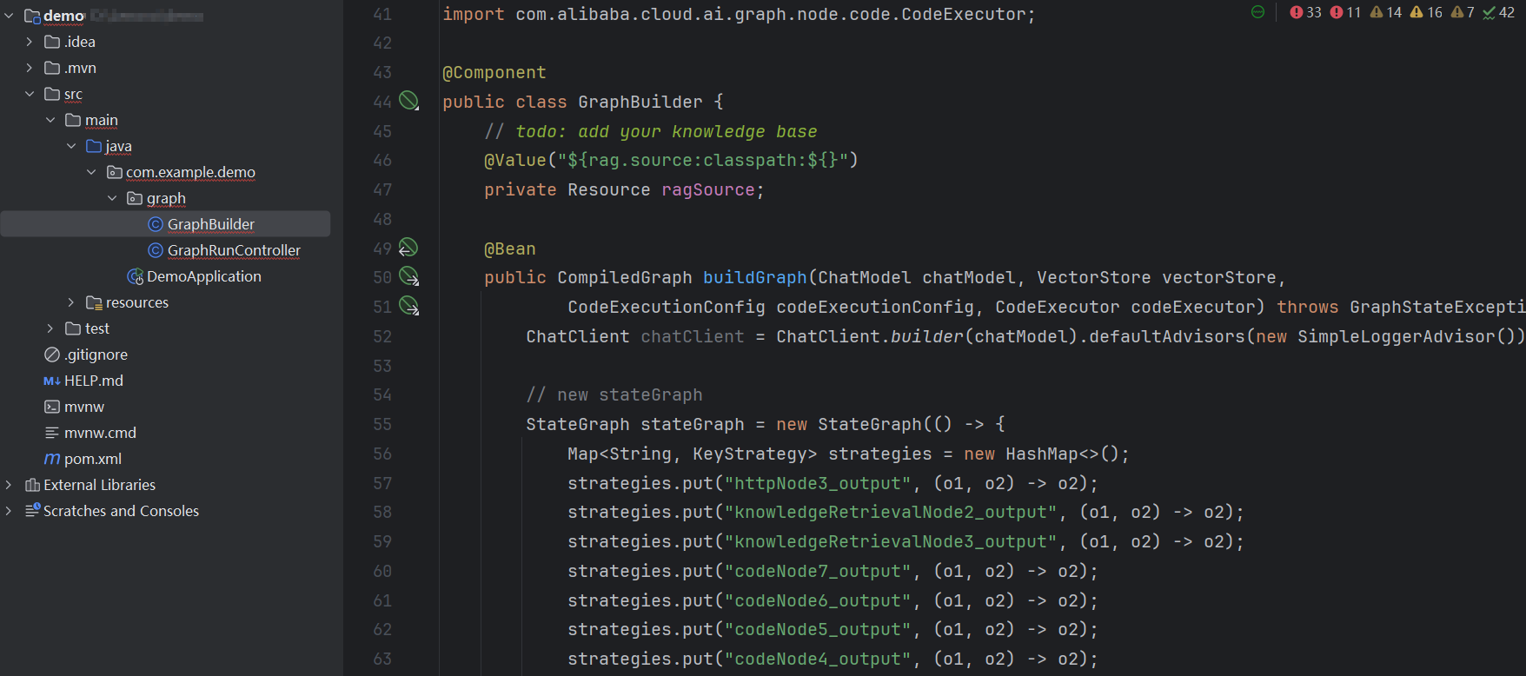Click the graph package icon
This screenshot has height=676, width=1526.
[x=135, y=198]
